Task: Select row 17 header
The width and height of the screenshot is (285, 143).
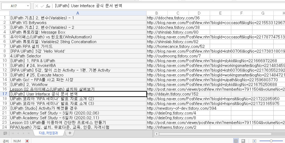Action: 5,94
